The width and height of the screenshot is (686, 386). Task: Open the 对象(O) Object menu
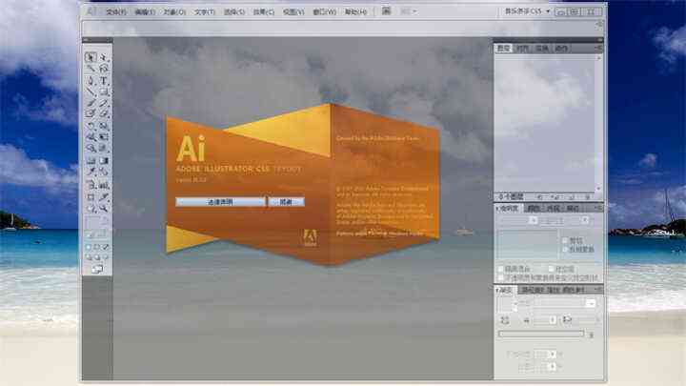[x=174, y=11]
